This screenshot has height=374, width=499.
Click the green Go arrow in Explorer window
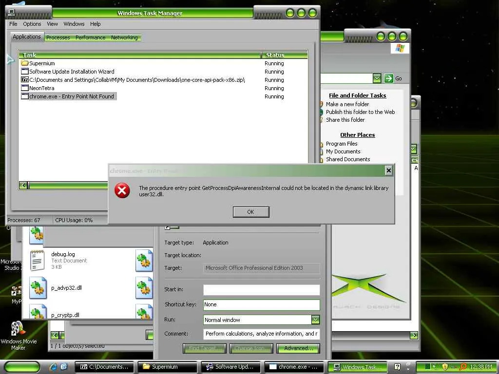coord(388,78)
